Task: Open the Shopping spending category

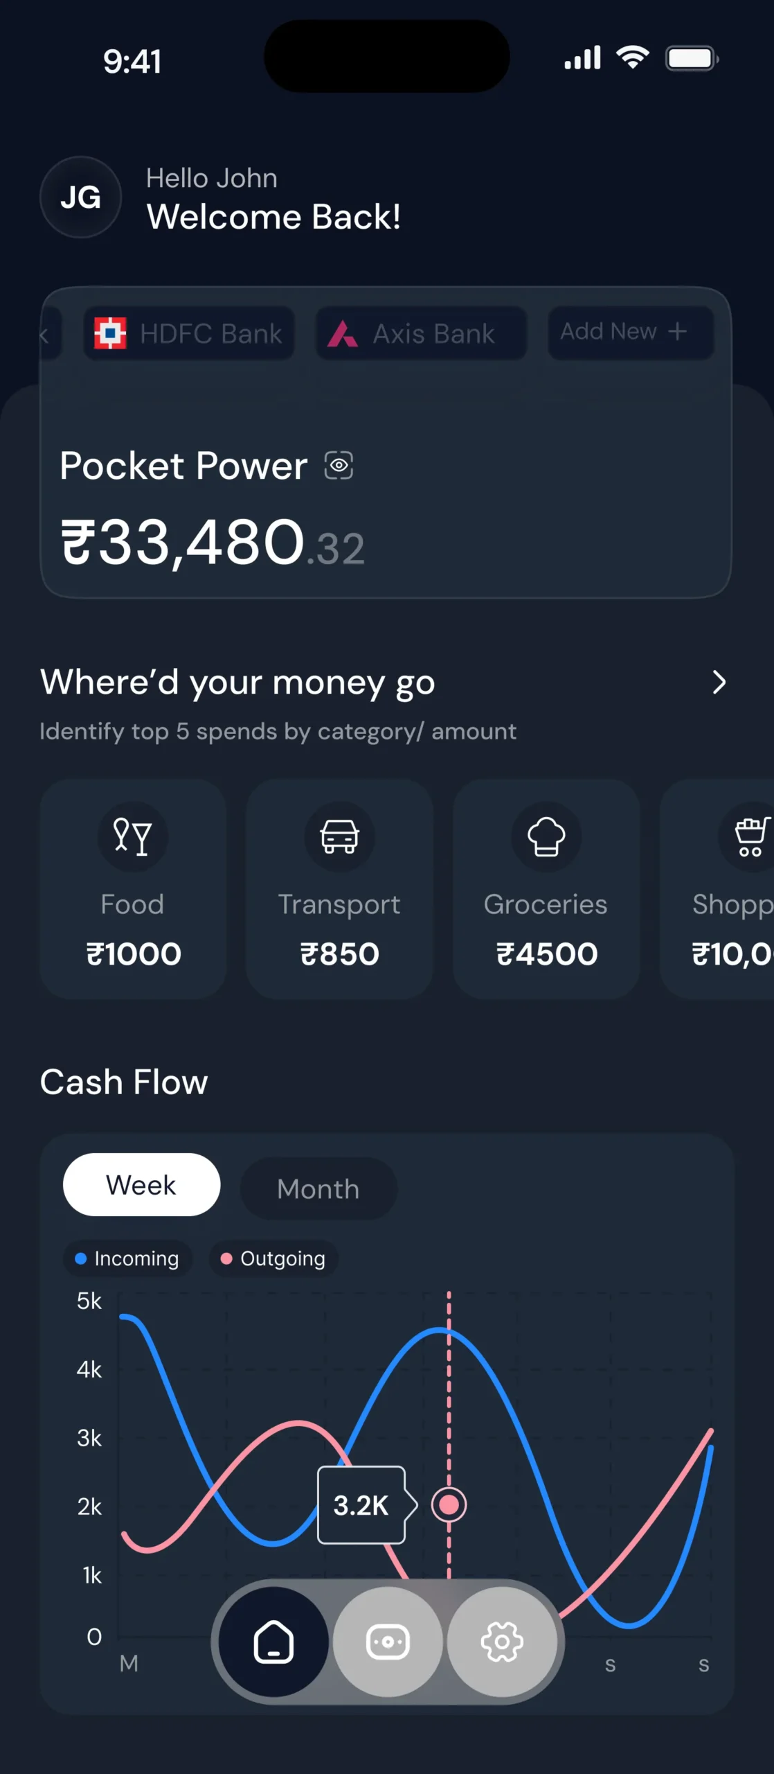Action: click(730, 889)
